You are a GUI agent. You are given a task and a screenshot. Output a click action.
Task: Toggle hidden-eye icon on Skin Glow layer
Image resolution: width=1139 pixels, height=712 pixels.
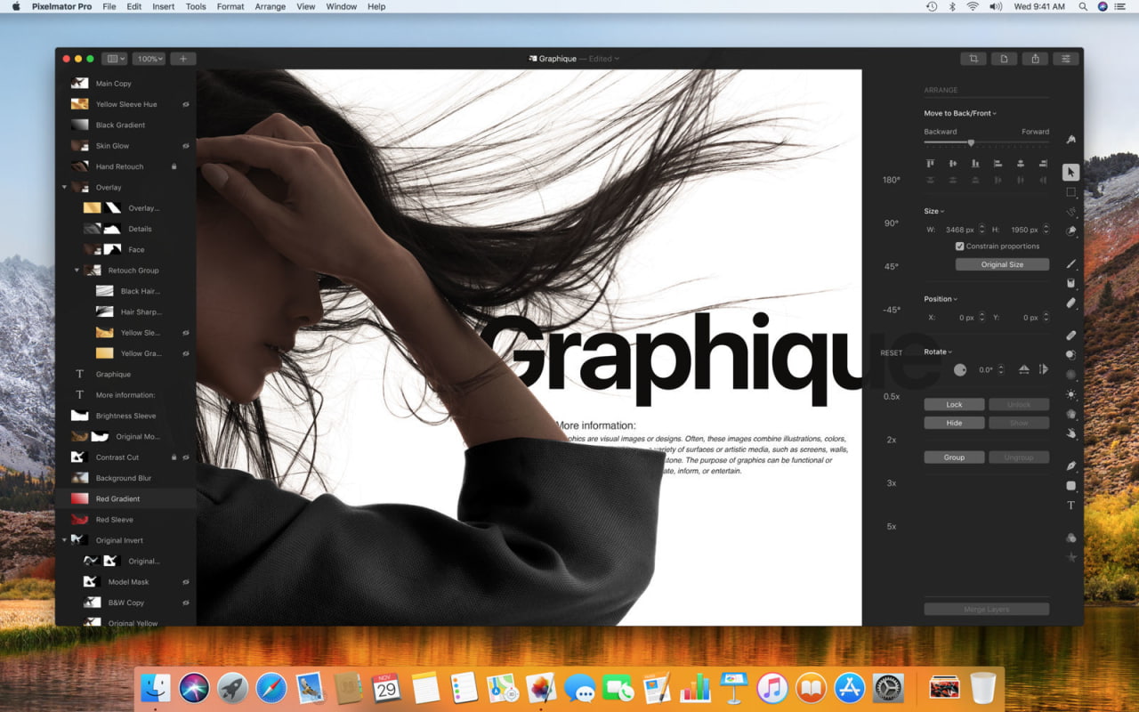pyautogui.click(x=186, y=146)
